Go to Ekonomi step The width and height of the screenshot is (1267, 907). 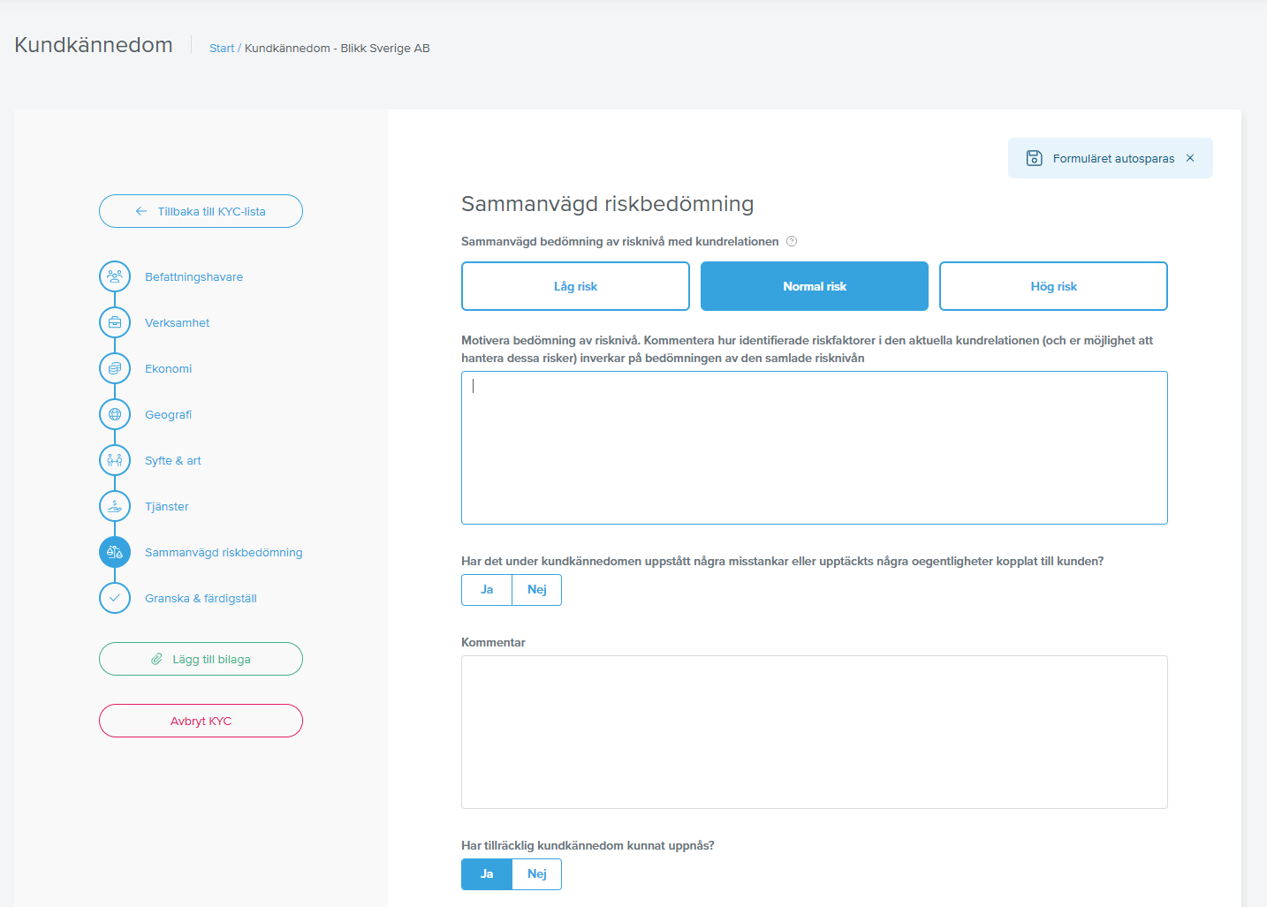168,368
